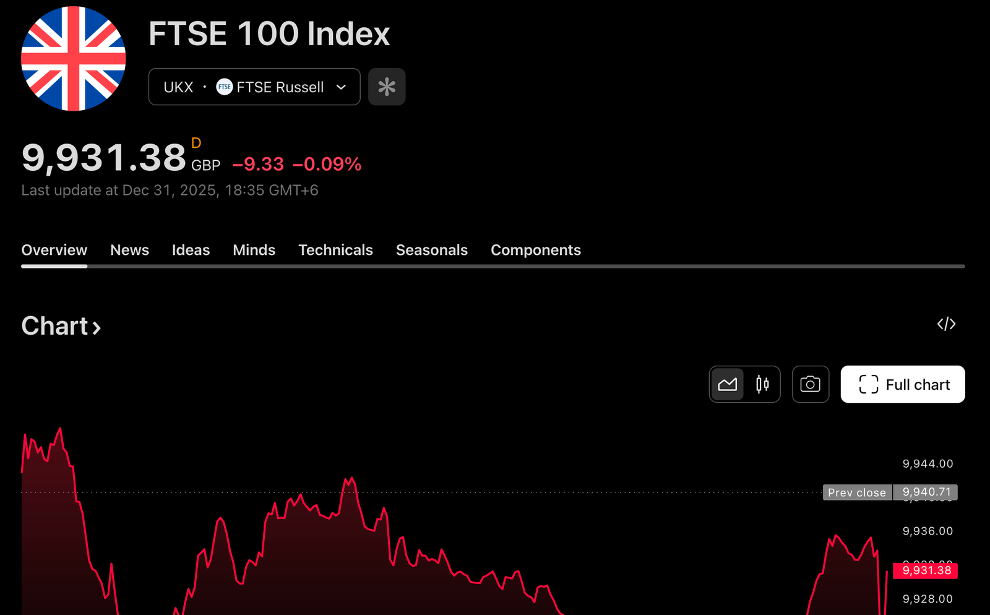
Task: Click the UK flag symbol icon
Action: [x=74, y=58]
